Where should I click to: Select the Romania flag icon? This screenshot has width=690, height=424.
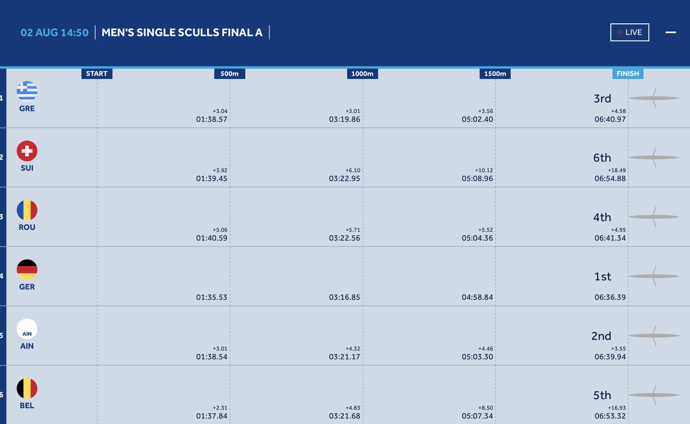pos(27,210)
